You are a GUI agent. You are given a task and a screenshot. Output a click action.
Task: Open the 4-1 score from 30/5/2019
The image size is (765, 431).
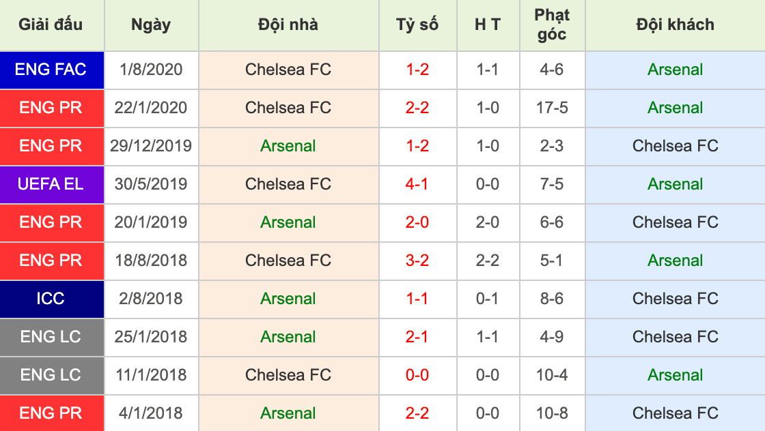click(x=417, y=184)
